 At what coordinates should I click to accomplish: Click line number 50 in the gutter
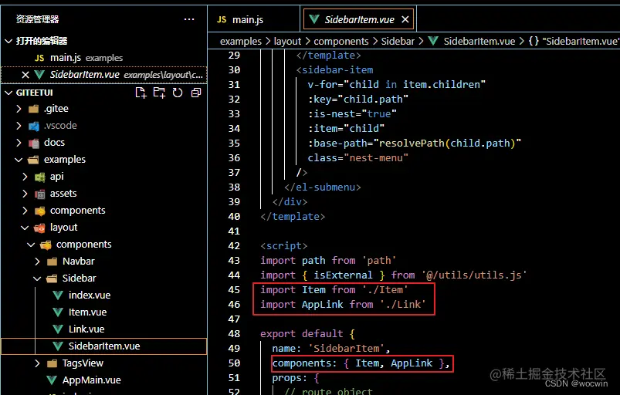234,363
